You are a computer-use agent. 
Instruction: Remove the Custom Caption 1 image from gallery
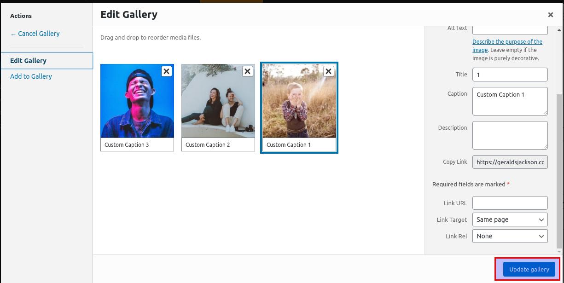[x=328, y=71]
